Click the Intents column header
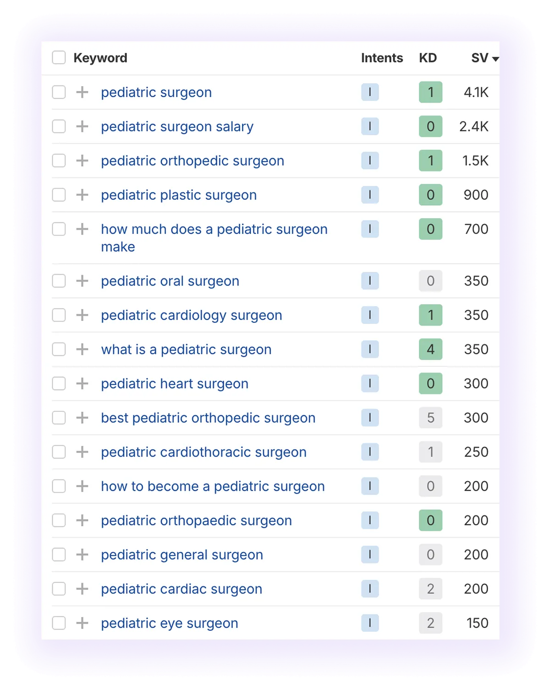This screenshot has width=550, height=690. [381, 57]
